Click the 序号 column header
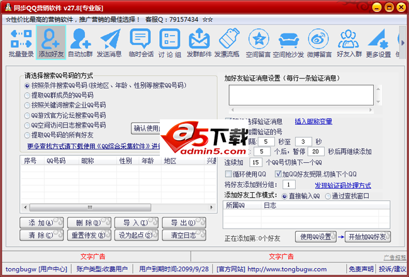This screenshot has width=409, height=277. coord(33,161)
